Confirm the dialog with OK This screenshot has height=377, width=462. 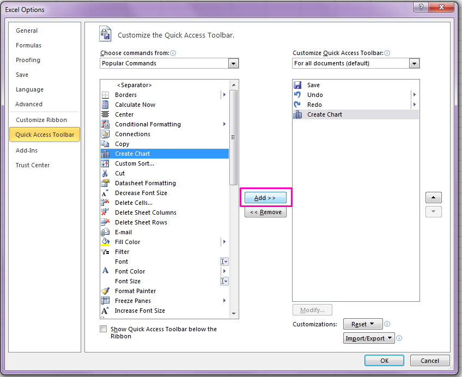(x=384, y=361)
